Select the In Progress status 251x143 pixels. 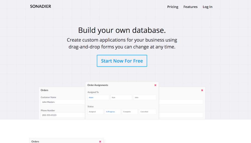pyautogui.click(x=113, y=112)
